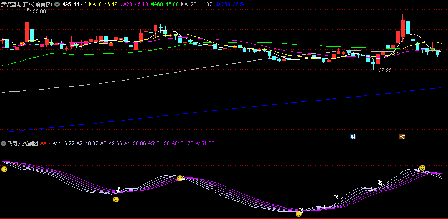Click the happy face at the middle peak

(180, 178)
